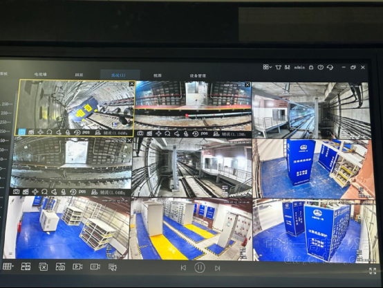Click the admin user label
The image size is (383, 288).
click(x=299, y=67)
